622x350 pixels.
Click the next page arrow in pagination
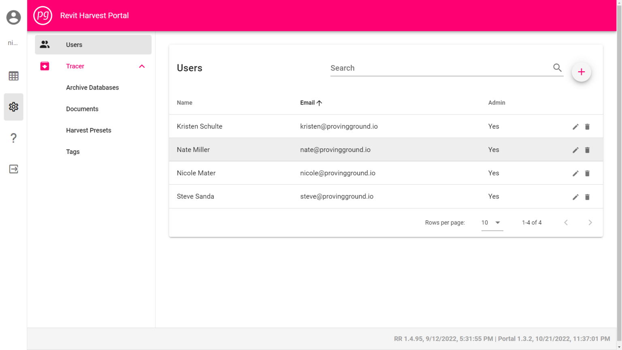pos(590,222)
